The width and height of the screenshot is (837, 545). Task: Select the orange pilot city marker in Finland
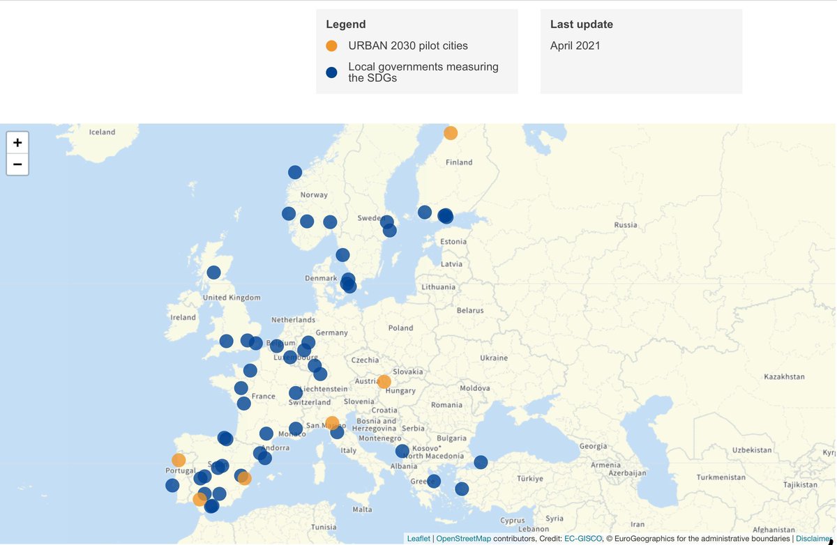pos(451,132)
